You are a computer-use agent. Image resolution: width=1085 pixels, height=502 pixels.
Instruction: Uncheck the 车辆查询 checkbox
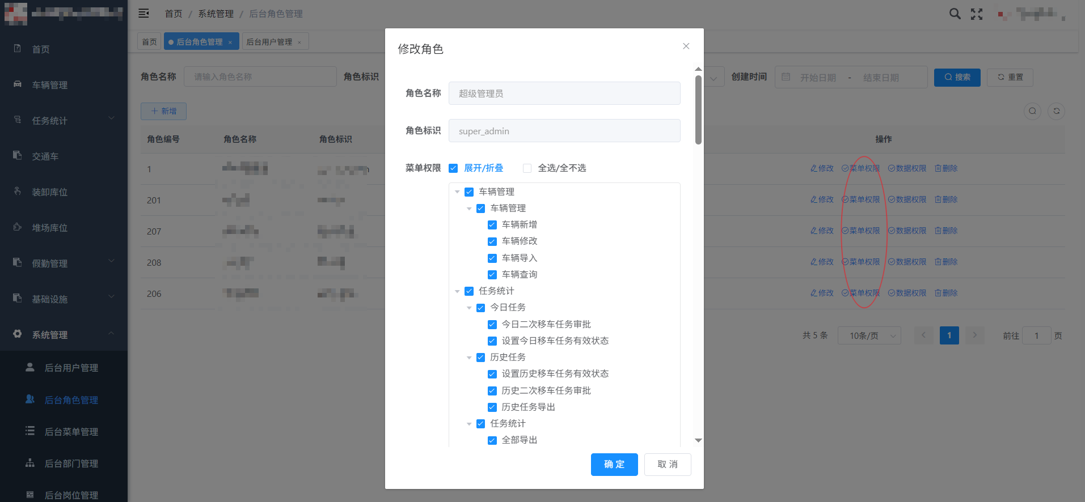coord(492,275)
